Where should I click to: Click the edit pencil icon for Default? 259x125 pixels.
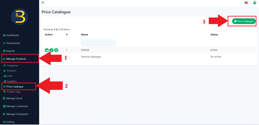coord(51,50)
